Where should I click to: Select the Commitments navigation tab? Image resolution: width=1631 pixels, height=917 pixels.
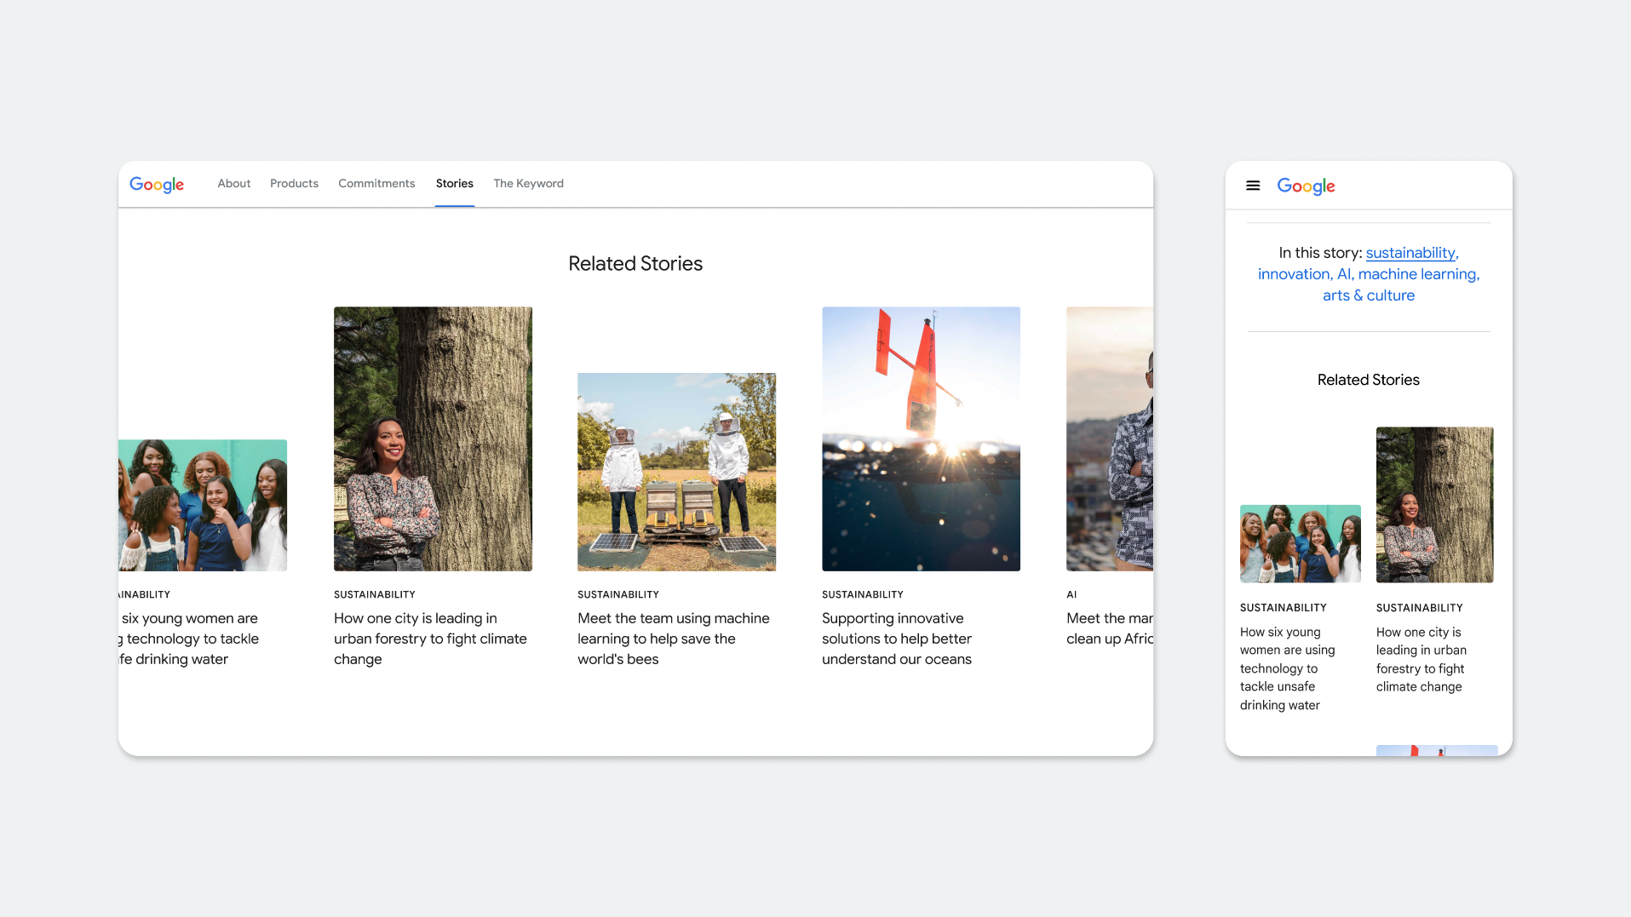[x=376, y=183]
